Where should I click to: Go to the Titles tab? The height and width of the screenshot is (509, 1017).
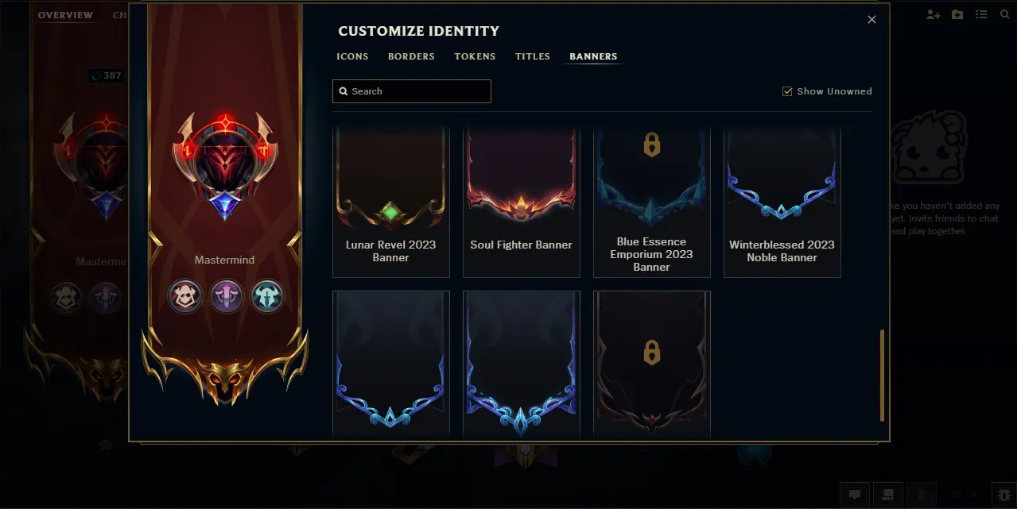(533, 56)
